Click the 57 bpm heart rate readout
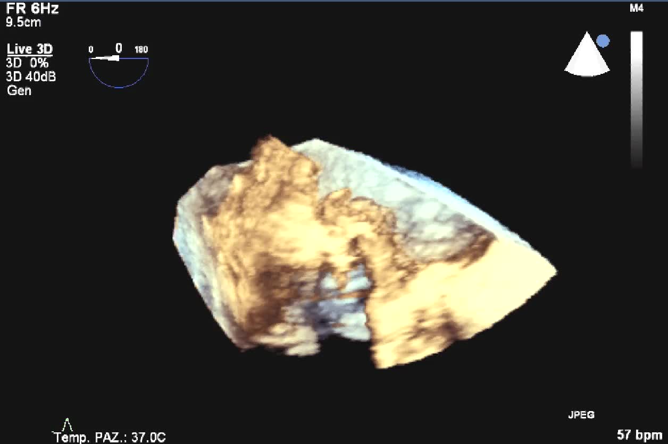This screenshot has height=444, width=668. (639, 436)
